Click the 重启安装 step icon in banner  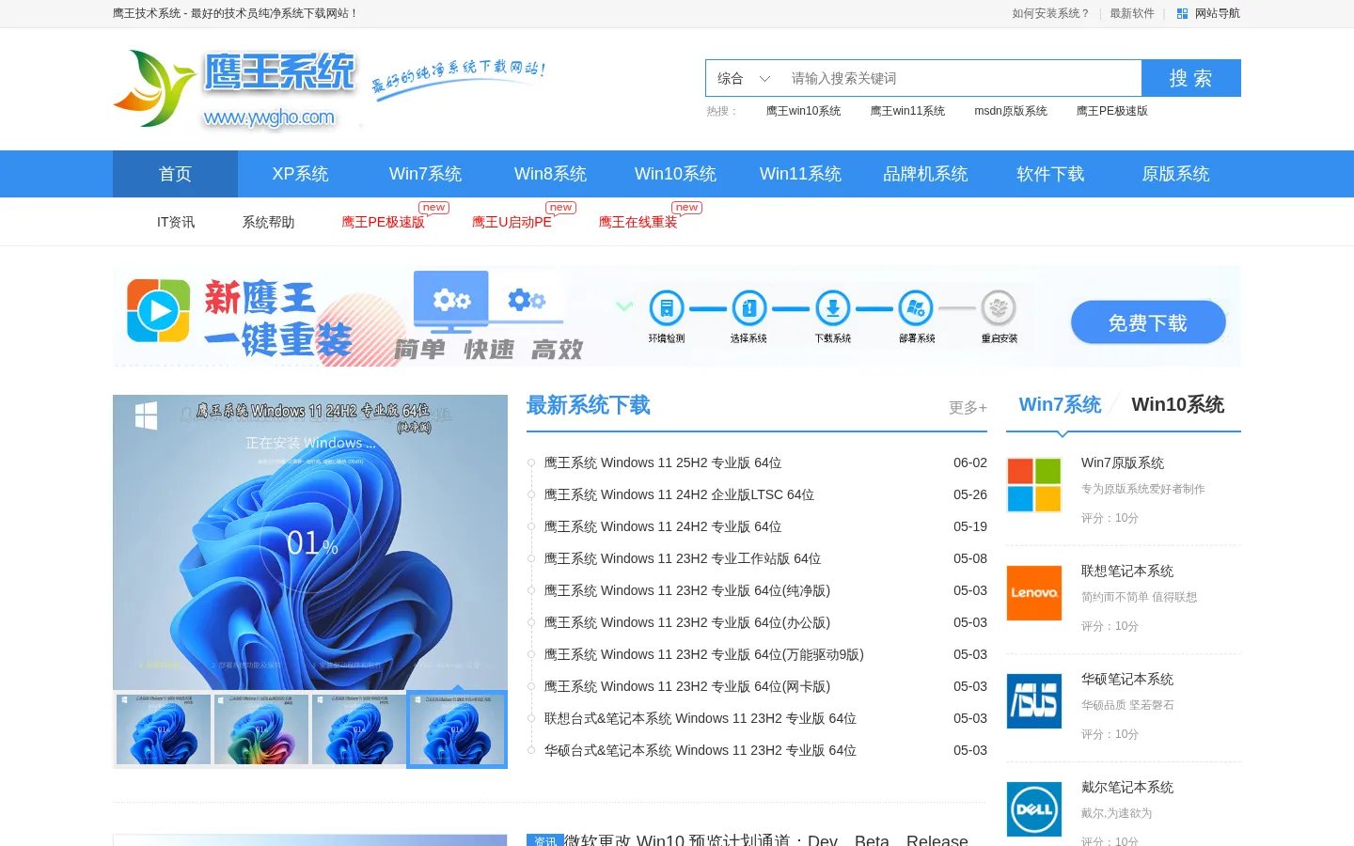tap(999, 308)
